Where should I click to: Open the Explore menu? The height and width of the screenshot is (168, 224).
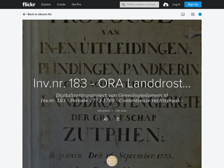(46, 4)
